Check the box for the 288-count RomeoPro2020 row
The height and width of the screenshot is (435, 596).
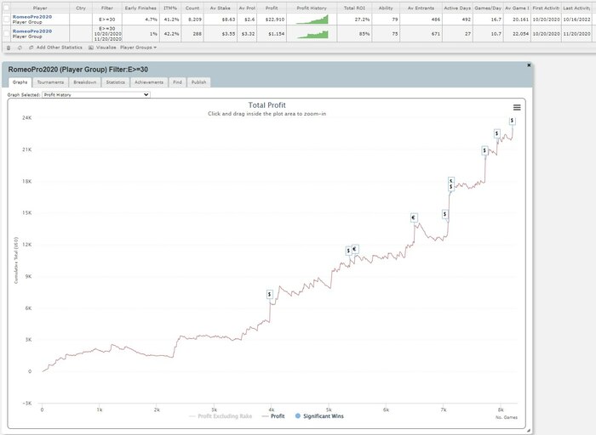[6, 34]
